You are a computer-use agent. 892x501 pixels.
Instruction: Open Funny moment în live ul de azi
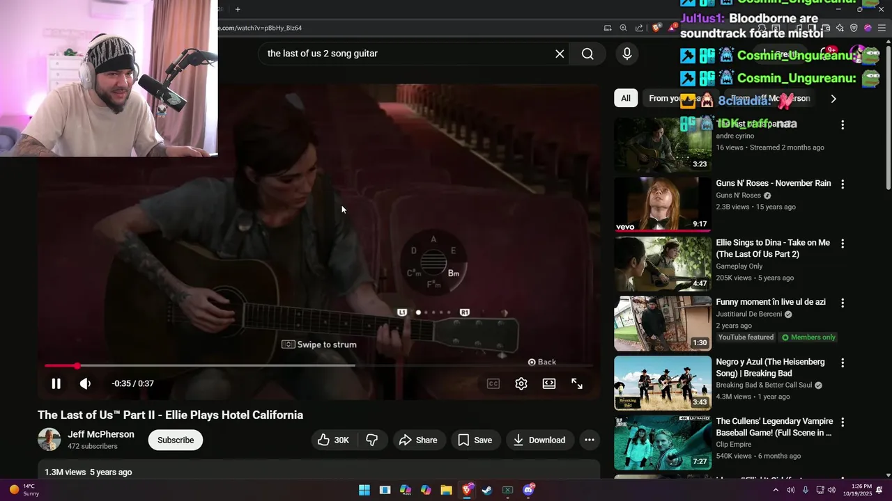(771, 302)
